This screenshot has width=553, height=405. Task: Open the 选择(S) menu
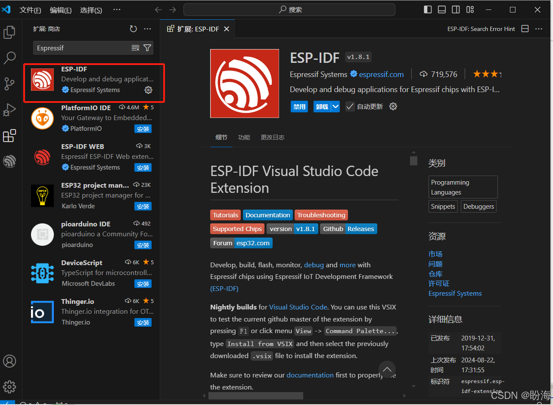91,10
